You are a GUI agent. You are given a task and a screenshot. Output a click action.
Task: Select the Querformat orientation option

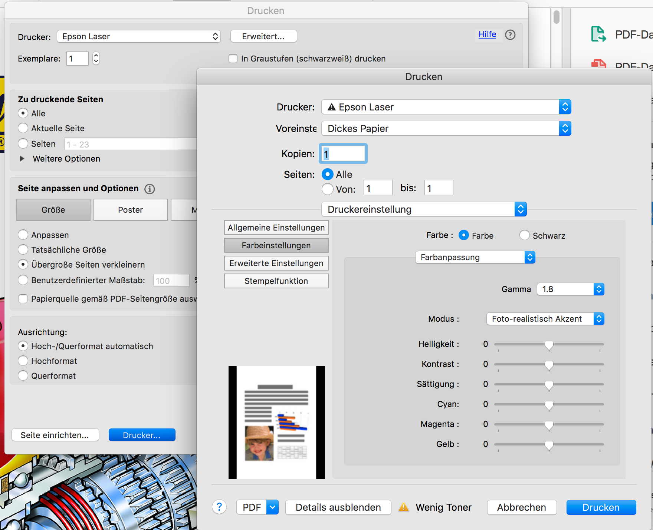[23, 375]
